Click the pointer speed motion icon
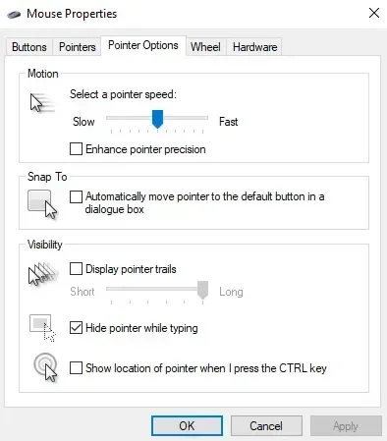This screenshot has width=387, height=441. 41,102
